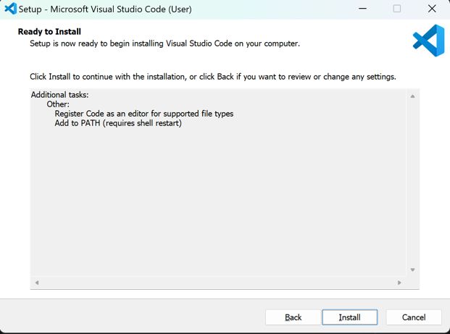Click the 'Ready to Install' heading
Viewport: 450px width, 334px height.
click(49, 32)
